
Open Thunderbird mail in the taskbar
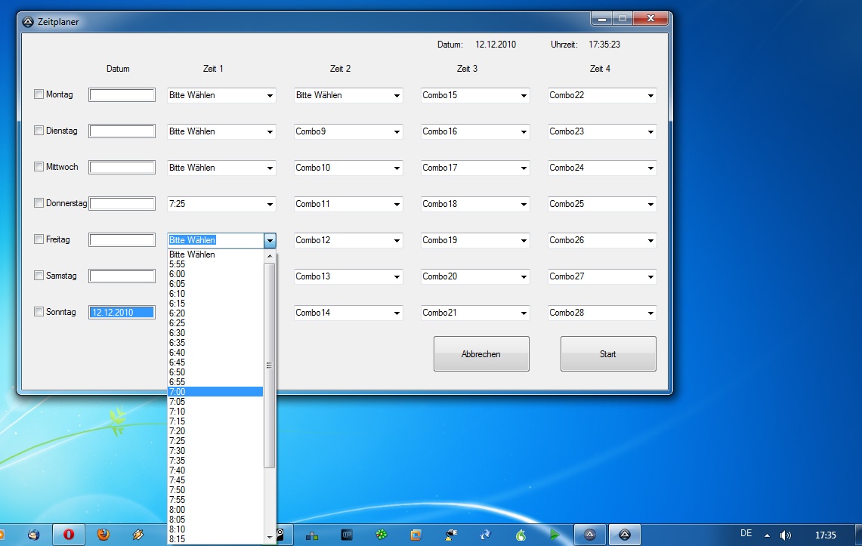point(33,535)
